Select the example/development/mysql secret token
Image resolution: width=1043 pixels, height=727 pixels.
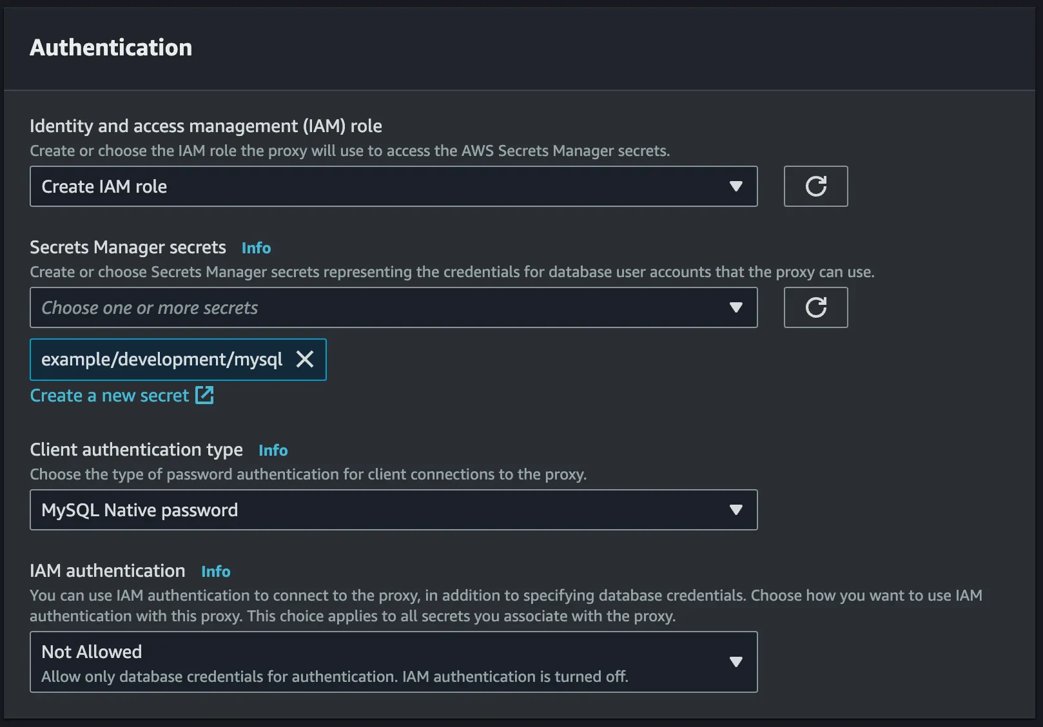(162, 359)
